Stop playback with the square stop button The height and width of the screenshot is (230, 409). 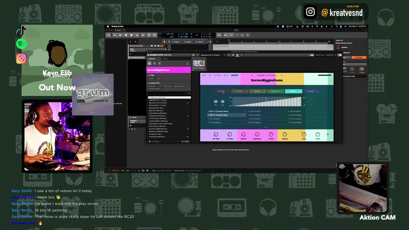coord(126,35)
